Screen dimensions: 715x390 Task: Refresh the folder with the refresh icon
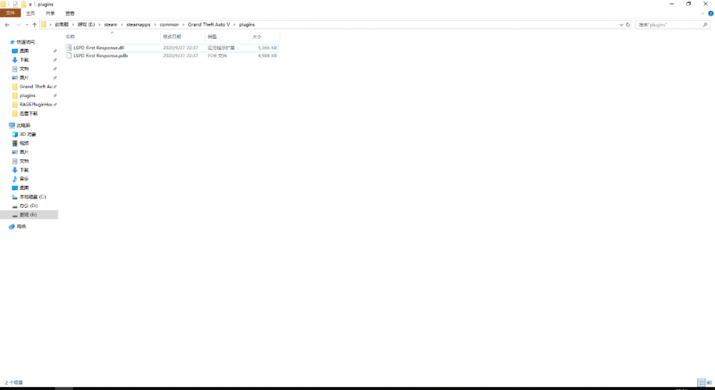(628, 24)
